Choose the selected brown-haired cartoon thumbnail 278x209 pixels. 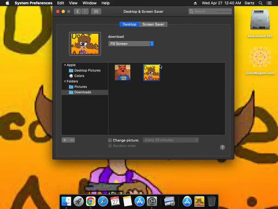(x=151, y=72)
